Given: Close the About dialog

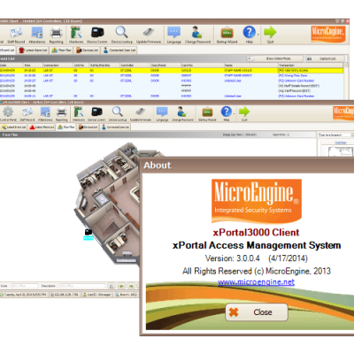Looking at the screenshot, I should [257, 312].
